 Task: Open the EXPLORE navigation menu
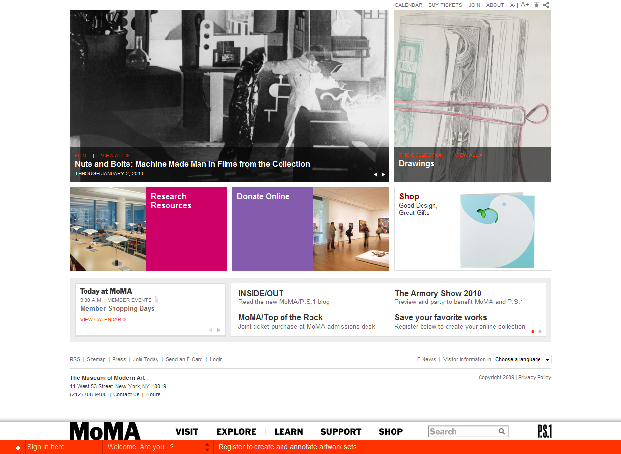[x=236, y=432]
